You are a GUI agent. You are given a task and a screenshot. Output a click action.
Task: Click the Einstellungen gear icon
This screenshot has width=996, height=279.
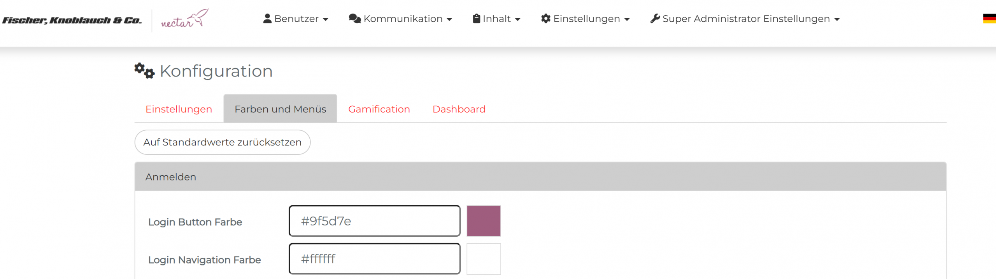point(546,19)
